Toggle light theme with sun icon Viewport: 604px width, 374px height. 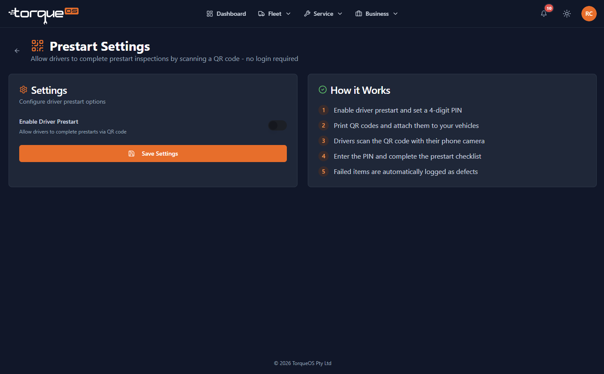pyautogui.click(x=567, y=14)
